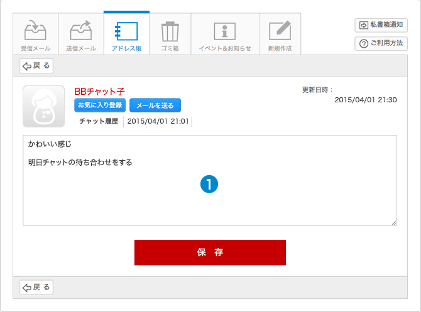Click the メールを送る button
421x312 pixels.
155,105
